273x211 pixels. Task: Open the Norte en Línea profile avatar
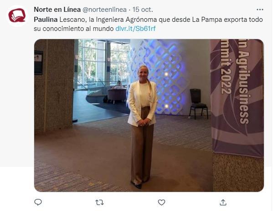coord(17,15)
